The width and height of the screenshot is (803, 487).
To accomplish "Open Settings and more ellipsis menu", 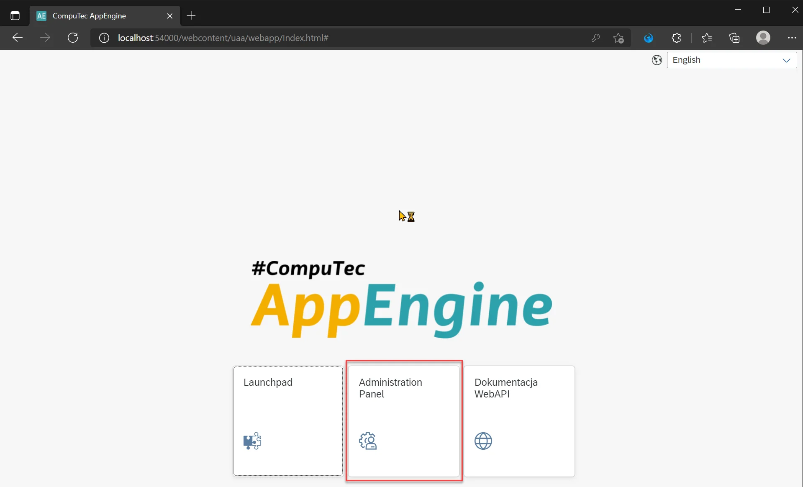I will point(792,38).
